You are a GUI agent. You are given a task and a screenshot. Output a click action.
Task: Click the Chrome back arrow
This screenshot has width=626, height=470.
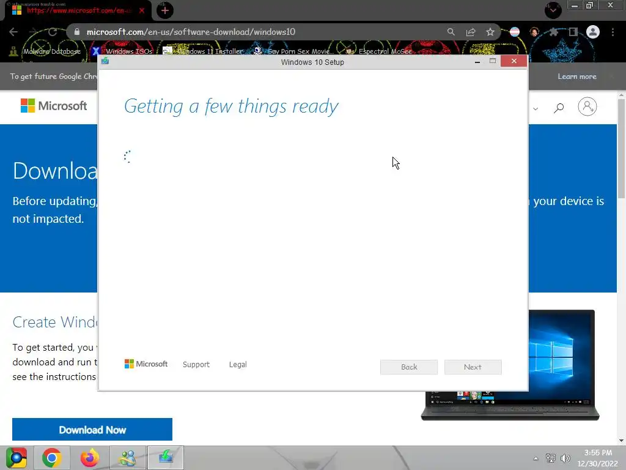tap(13, 32)
